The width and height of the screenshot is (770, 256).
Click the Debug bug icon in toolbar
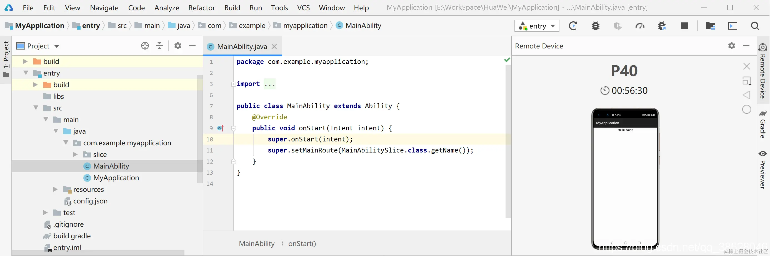tap(595, 26)
